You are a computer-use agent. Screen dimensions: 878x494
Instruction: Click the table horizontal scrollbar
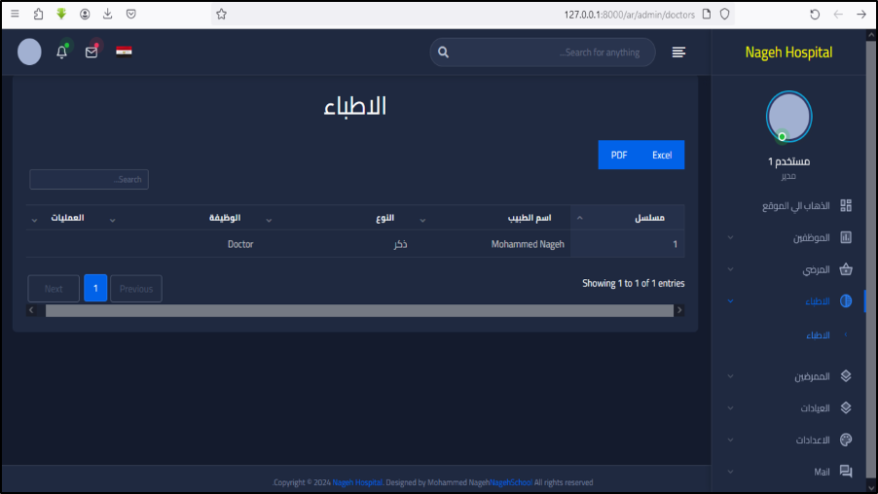357,310
